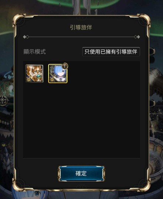Click ornate gold top-left dialog corner
163x199 pixels.
coord(19,21)
